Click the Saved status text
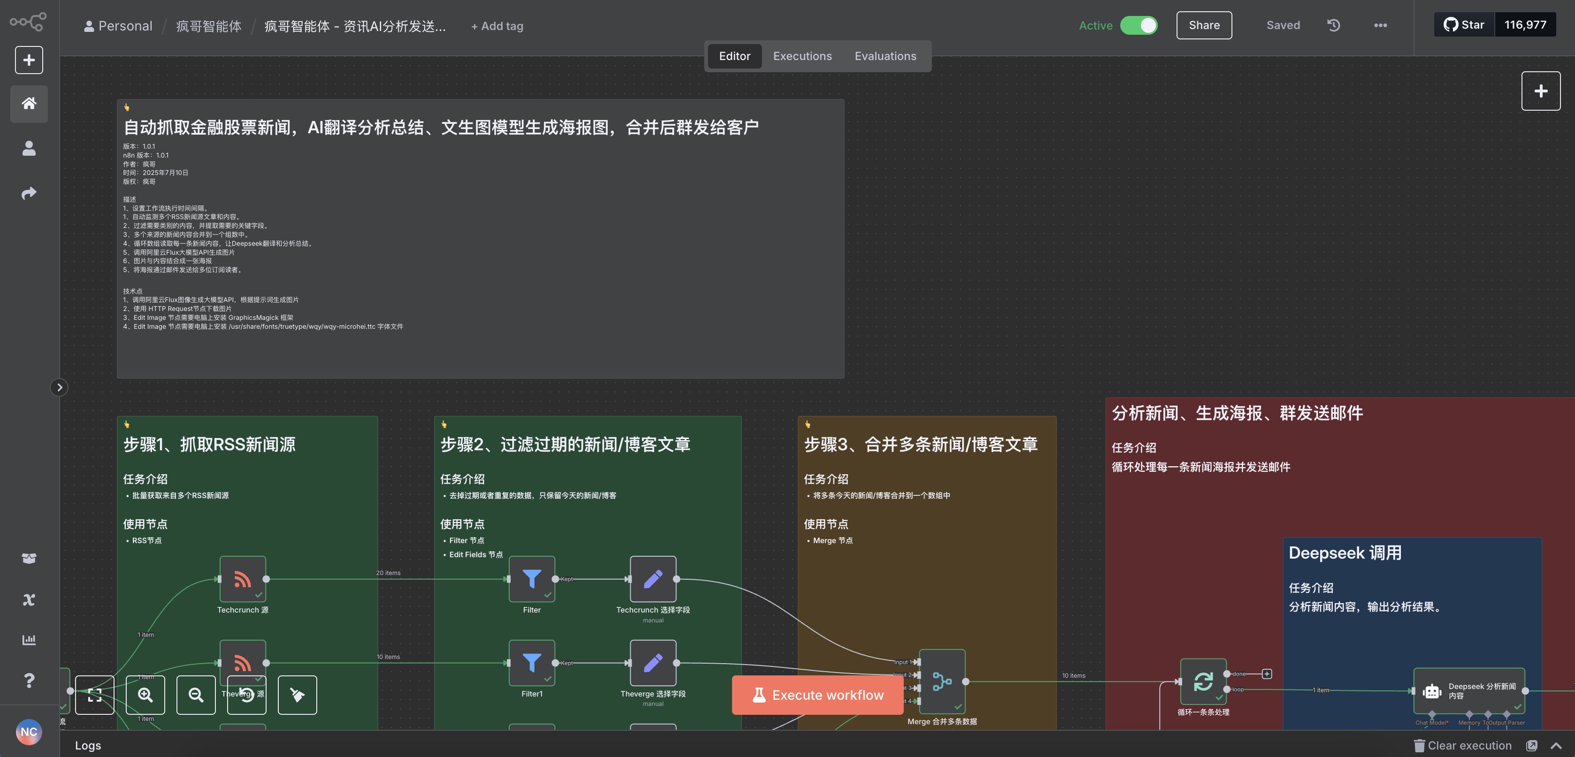The width and height of the screenshot is (1575, 757). click(1283, 25)
